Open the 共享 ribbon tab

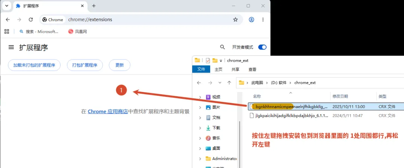(x=235, y=69)
